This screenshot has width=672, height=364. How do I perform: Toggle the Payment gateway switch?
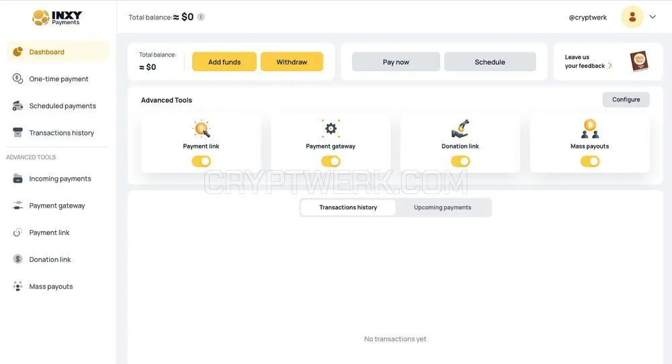click(331, 161)
